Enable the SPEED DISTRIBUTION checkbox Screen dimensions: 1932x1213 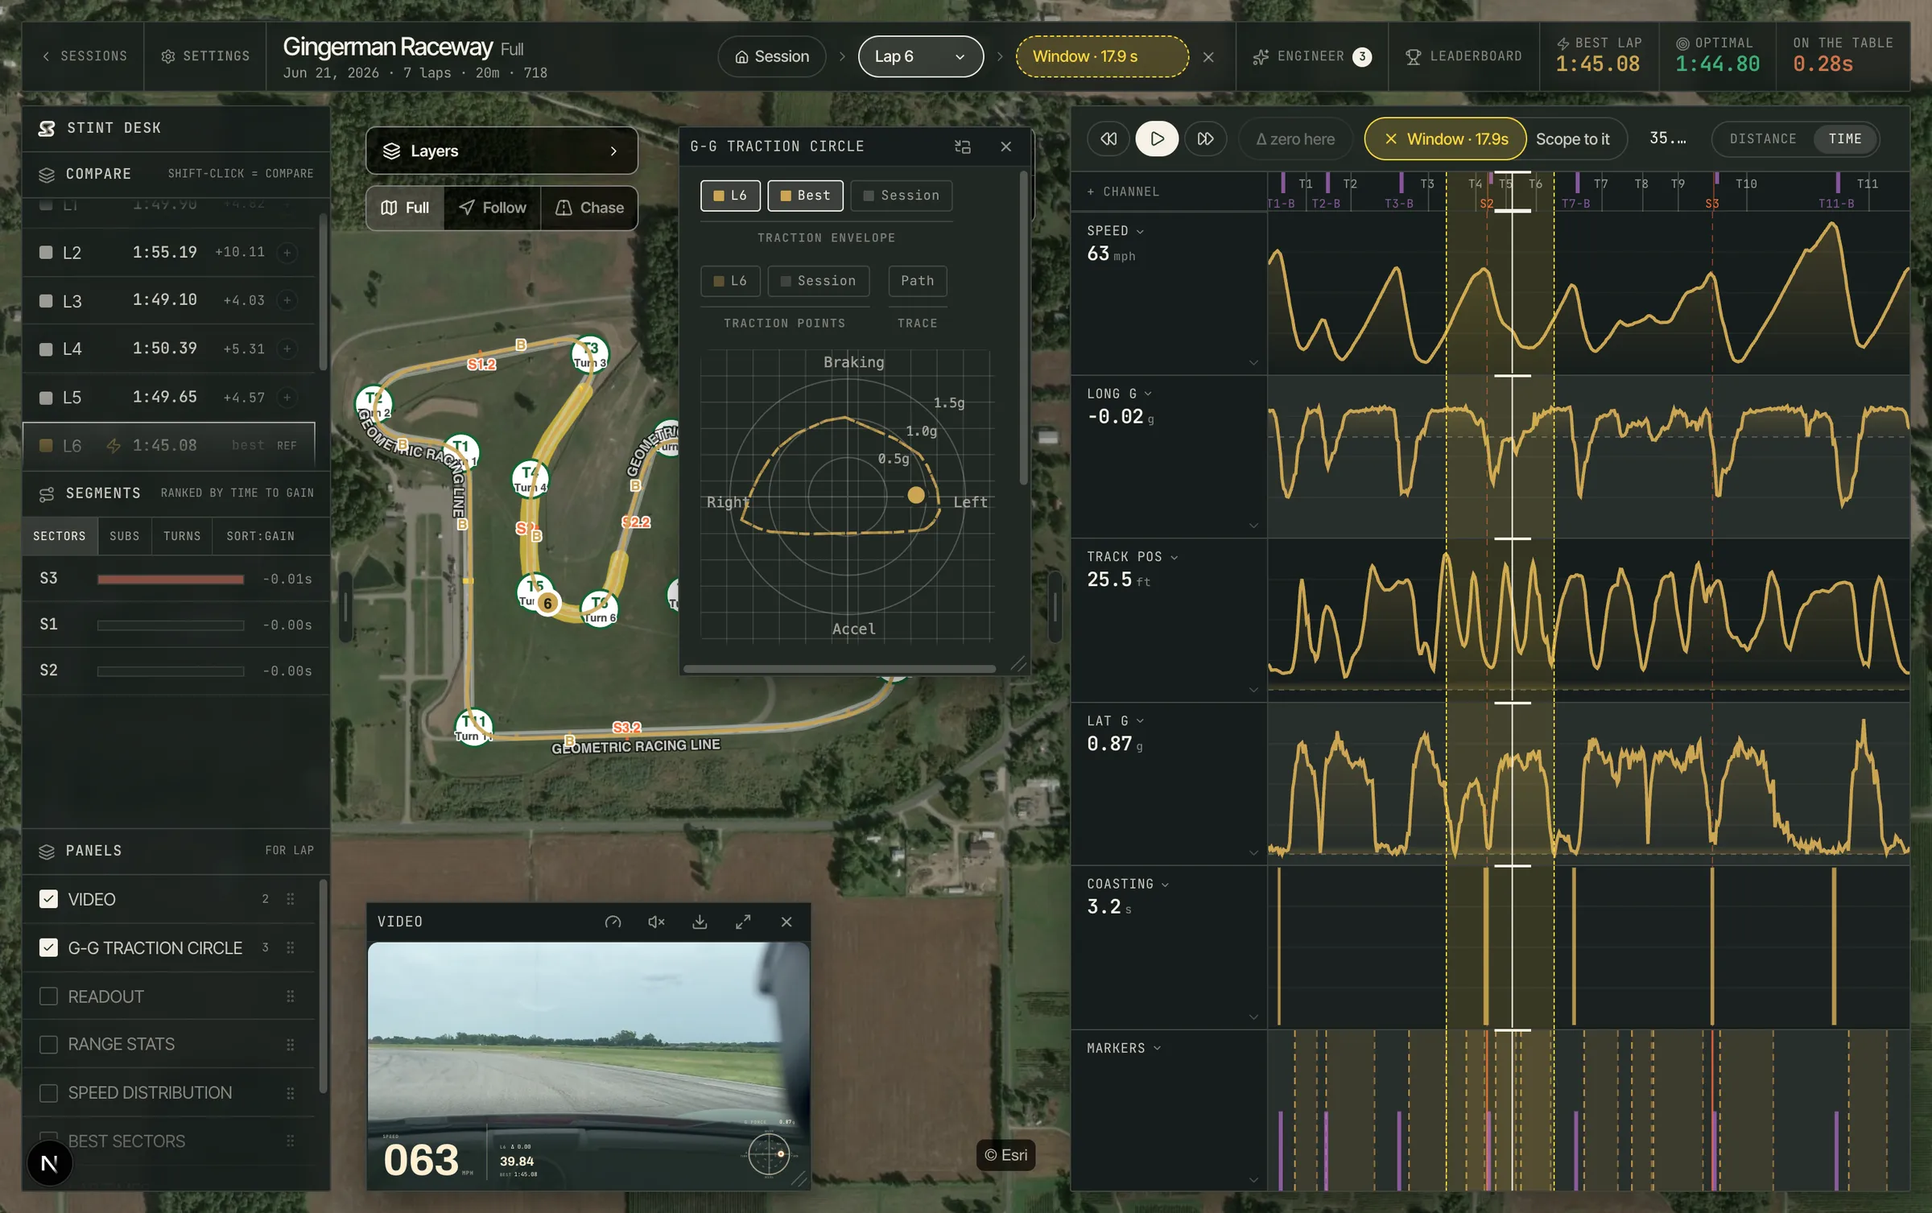pos(48,1092)
